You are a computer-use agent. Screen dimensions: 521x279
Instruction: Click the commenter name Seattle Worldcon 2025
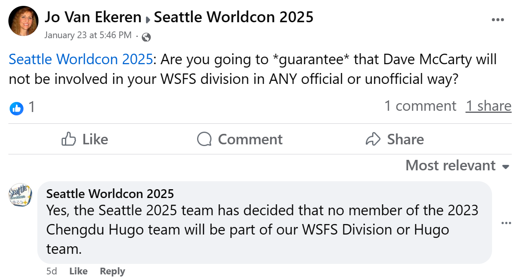pos(110,193)
